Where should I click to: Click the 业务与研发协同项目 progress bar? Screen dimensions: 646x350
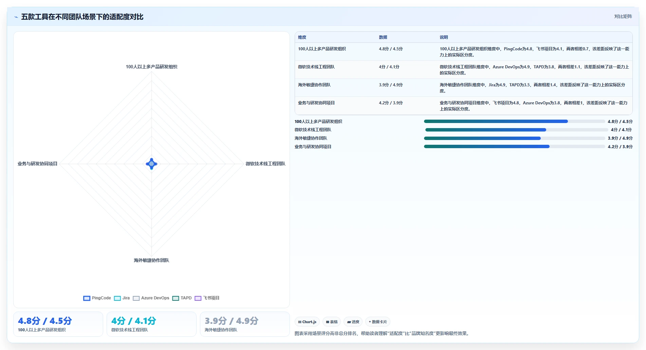514,146
